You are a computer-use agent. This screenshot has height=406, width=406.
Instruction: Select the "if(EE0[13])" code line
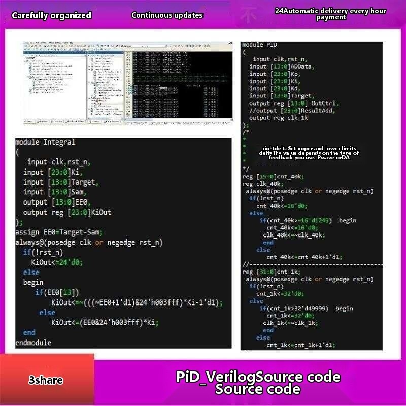[x=57, y=293]
